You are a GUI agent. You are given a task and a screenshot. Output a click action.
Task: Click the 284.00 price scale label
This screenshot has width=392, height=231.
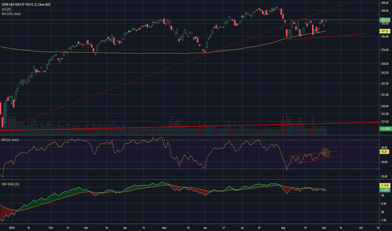385,37
